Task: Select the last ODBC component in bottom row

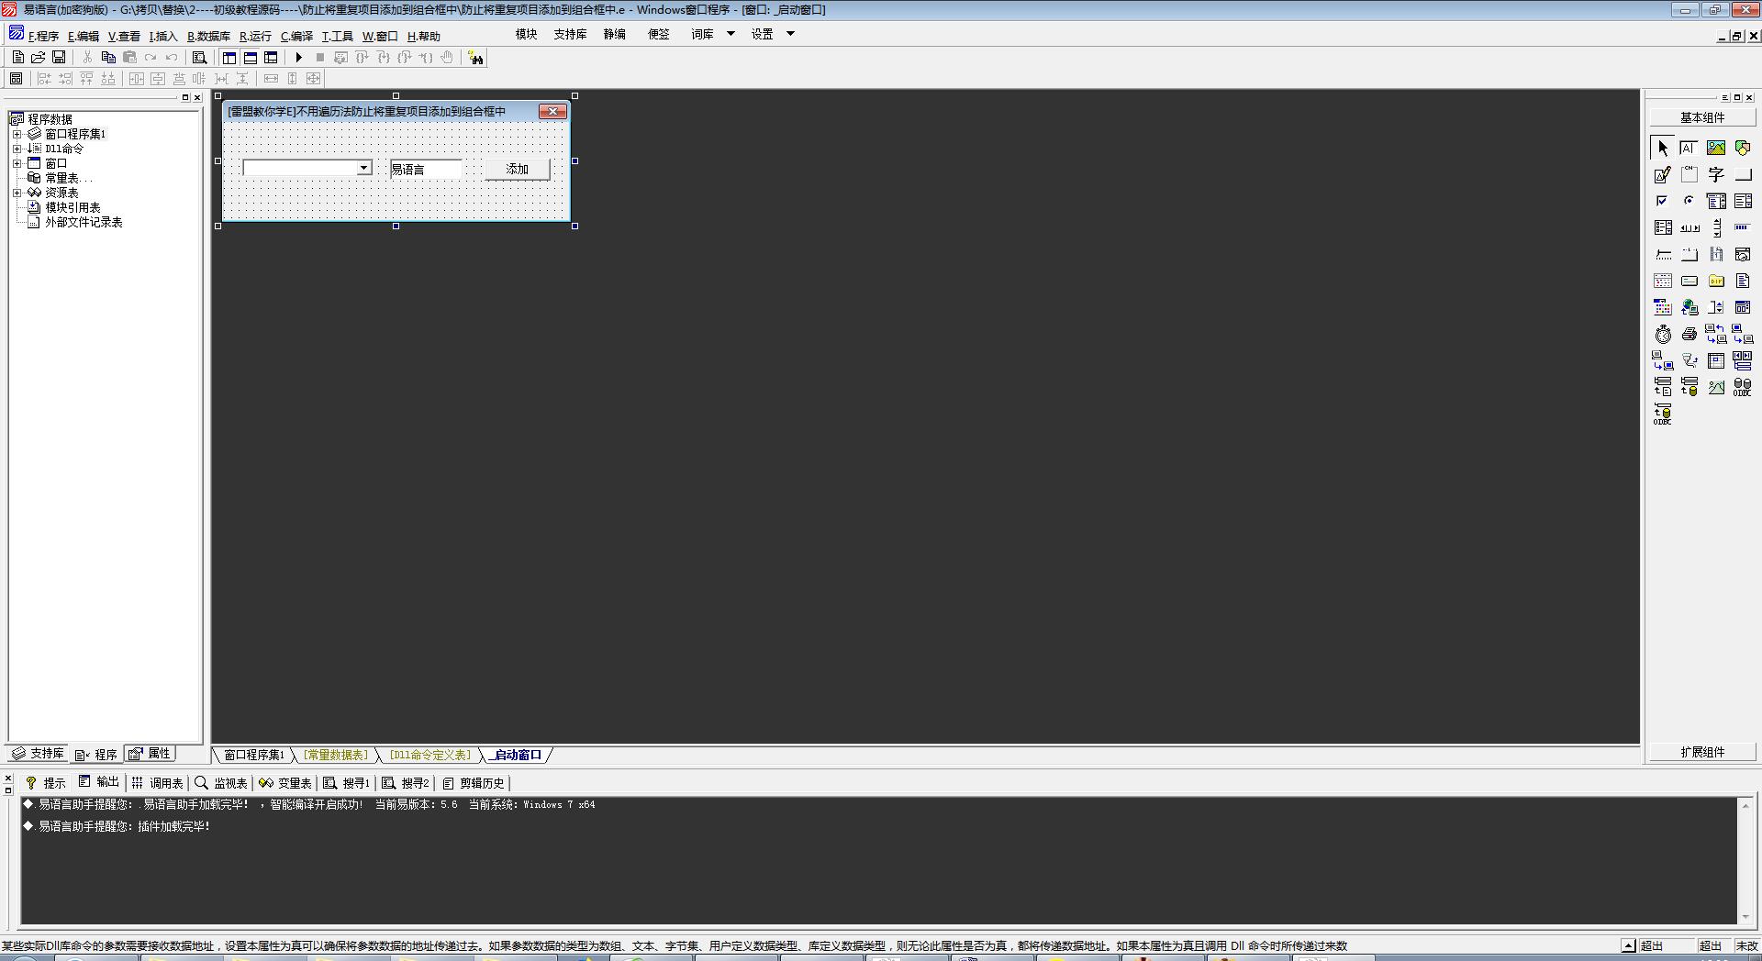Action: click(1663, 414)
